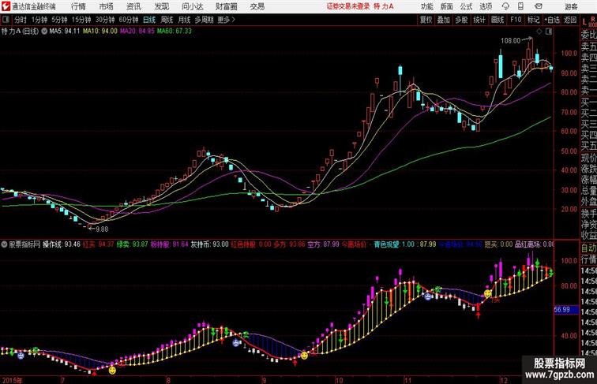Switch to 15分钟 chart period
Viewport: 597px width, 384px height.
click(x=81, y=20)
